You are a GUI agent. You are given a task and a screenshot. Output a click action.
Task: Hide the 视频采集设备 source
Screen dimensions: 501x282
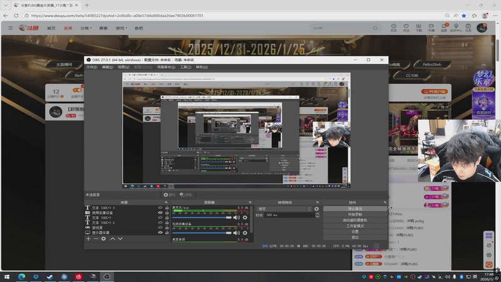pyautogui.click(x=160, y=212)
